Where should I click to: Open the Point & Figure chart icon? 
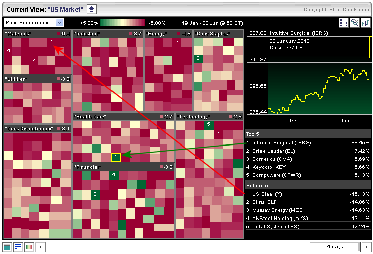(343, 23)
